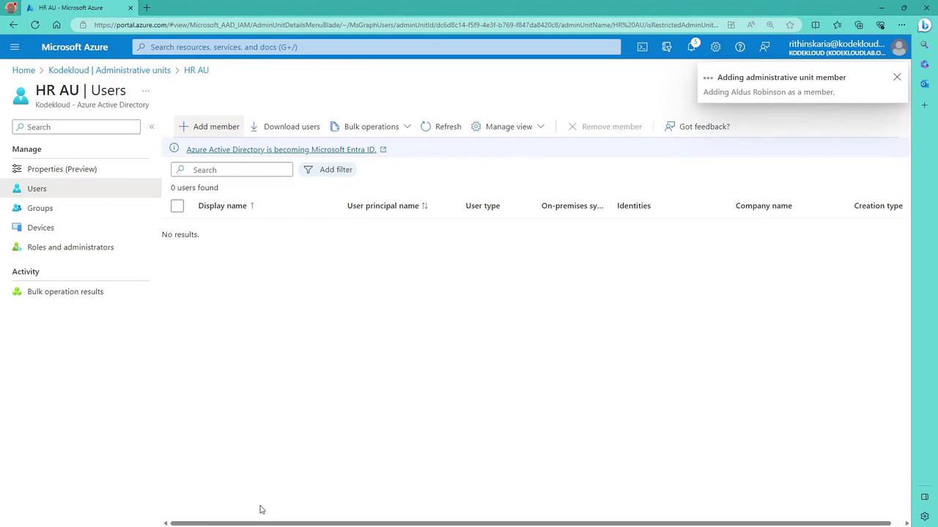The width and height of the screenshot is (938, 527).
Task: Open a new browser tab
Action: [x=147, y=8]
